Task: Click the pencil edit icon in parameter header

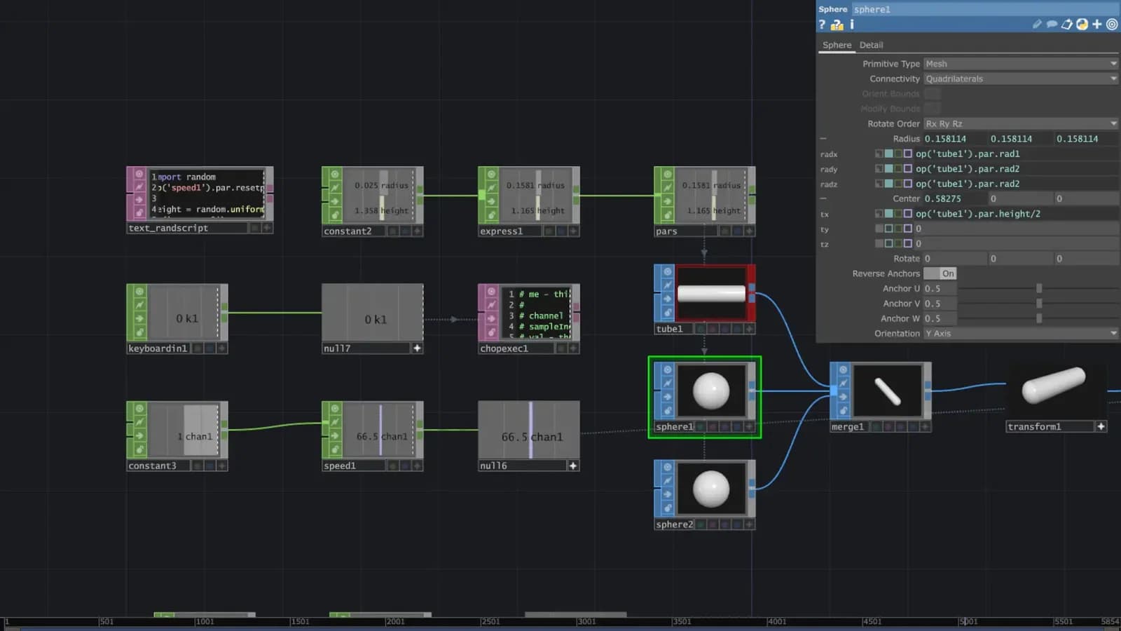Action: coord(1037,25)
